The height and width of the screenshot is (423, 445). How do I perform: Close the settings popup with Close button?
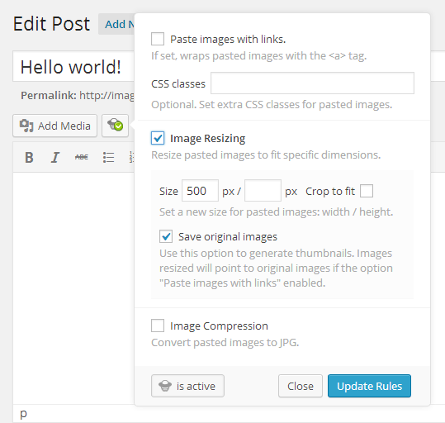[x=301, y=386]
